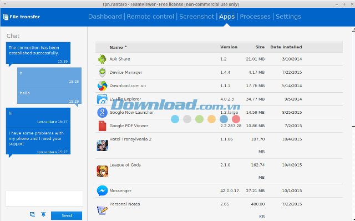The image size is (355, 221).
Task: Send the chat message
Action: click(67, 215)
